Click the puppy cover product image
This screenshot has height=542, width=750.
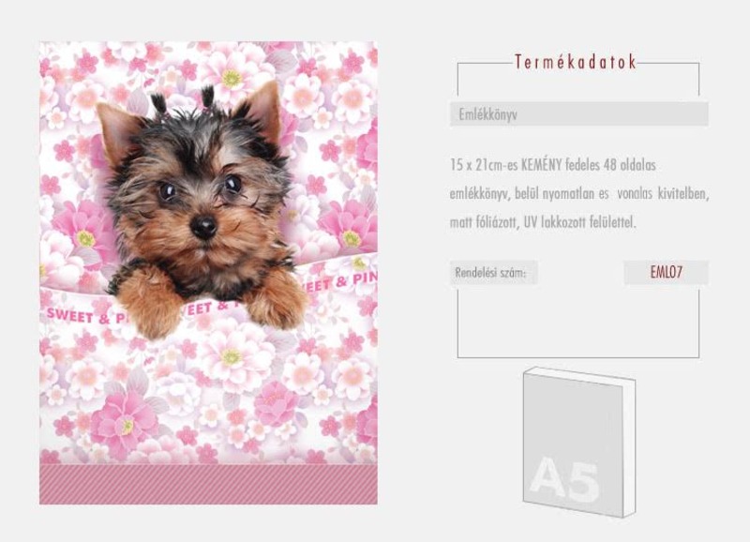pyautogui.click(x=208, y=273)
